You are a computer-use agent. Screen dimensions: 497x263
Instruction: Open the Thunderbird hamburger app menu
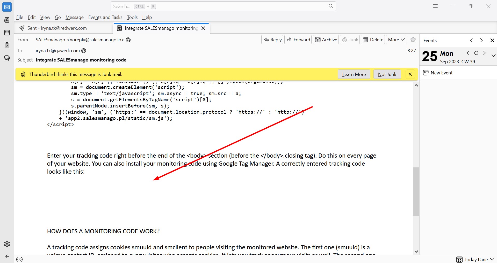(435, 6)
